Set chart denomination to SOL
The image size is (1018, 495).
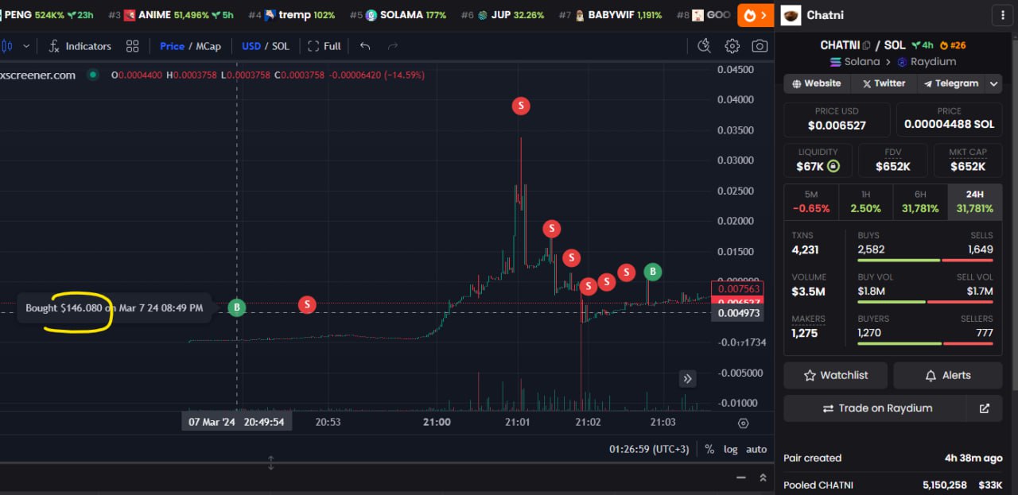click(281, 46)
